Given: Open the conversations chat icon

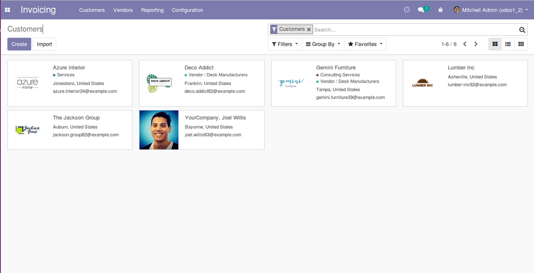Looking at the screenshot, I should [421, 10].
